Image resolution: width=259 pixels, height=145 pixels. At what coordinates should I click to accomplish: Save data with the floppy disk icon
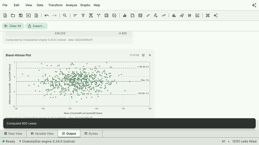pyautogui.click(x=21, y=16)
